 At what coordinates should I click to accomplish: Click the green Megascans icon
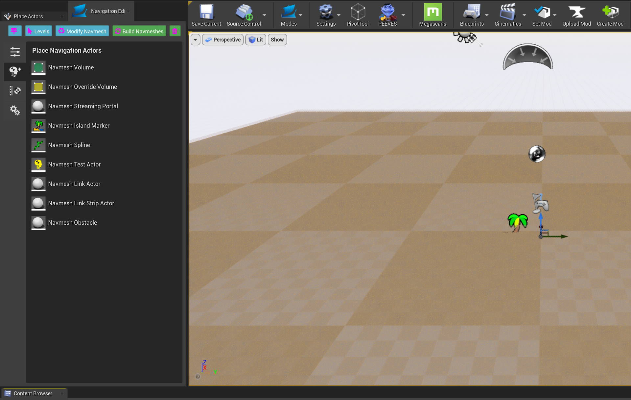[x=432, y=12]
